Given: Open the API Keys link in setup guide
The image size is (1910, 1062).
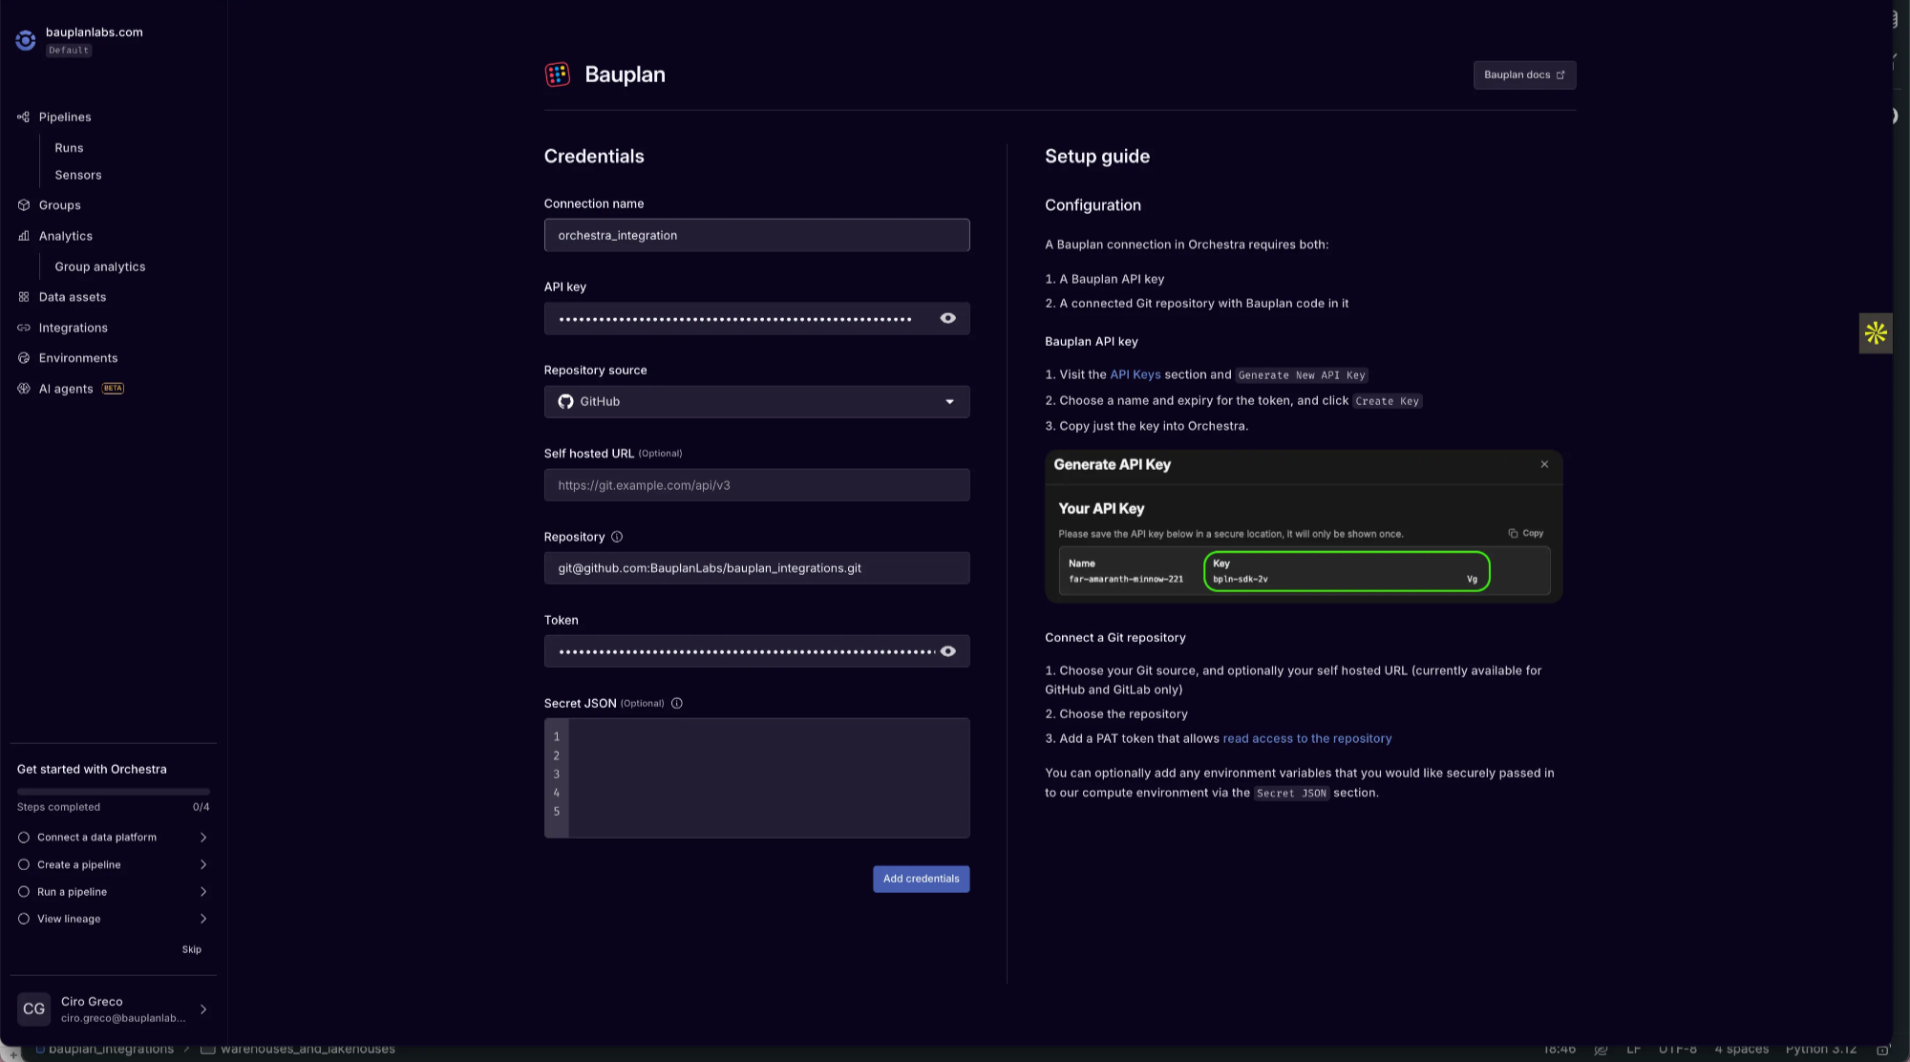Looking at the screenshot, I should point(1135,374).
